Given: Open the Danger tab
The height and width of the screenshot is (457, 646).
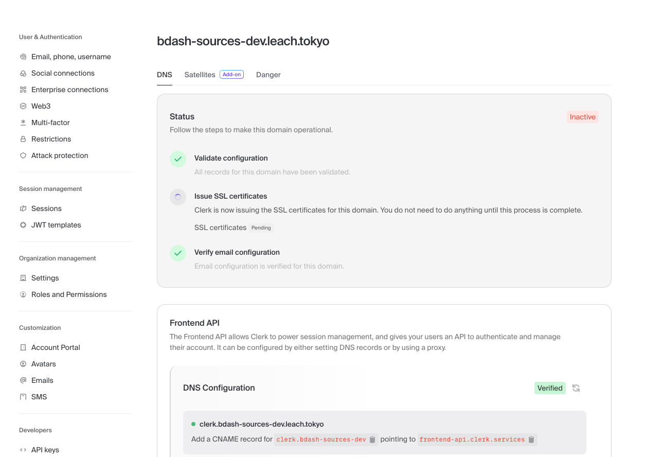Looking at the screenshot, I should pos(268,75).
